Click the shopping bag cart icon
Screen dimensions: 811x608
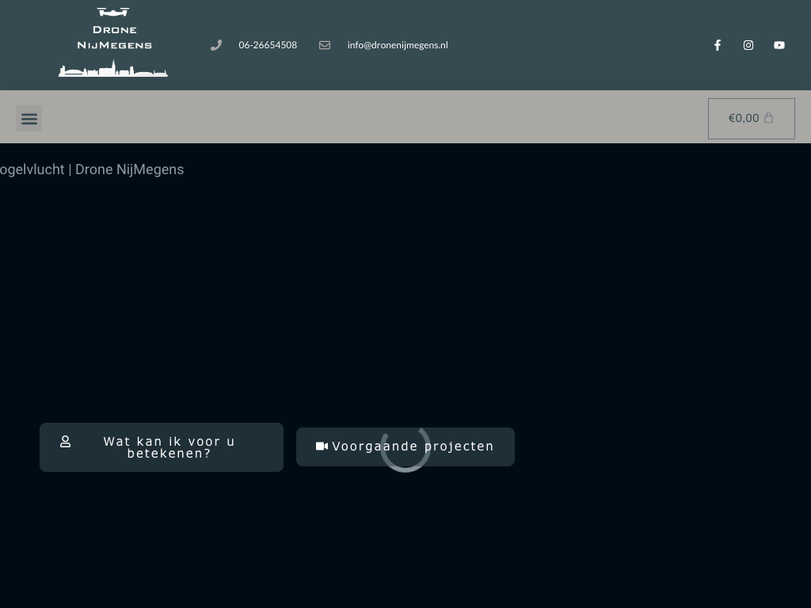click(x=768, y=118)
